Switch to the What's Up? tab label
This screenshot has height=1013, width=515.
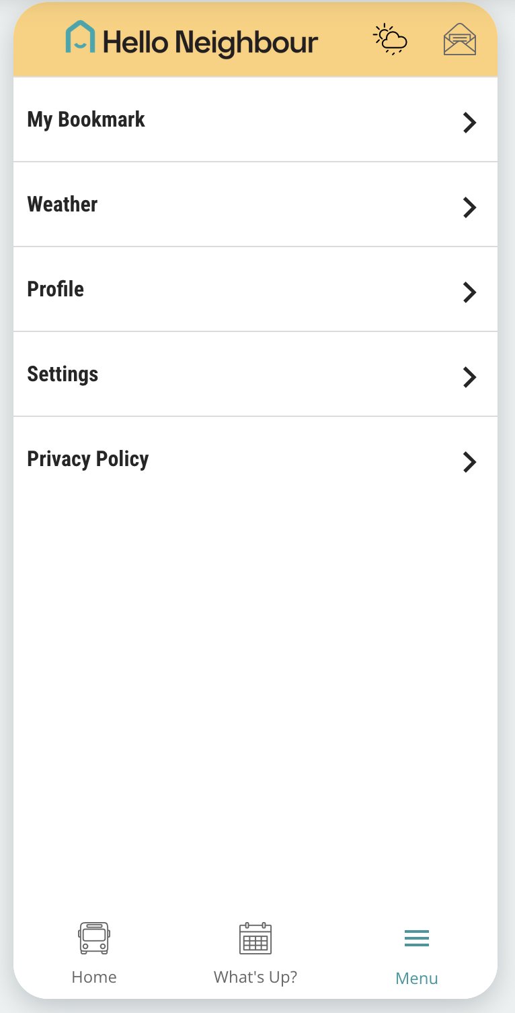click(x=255, y=977)
